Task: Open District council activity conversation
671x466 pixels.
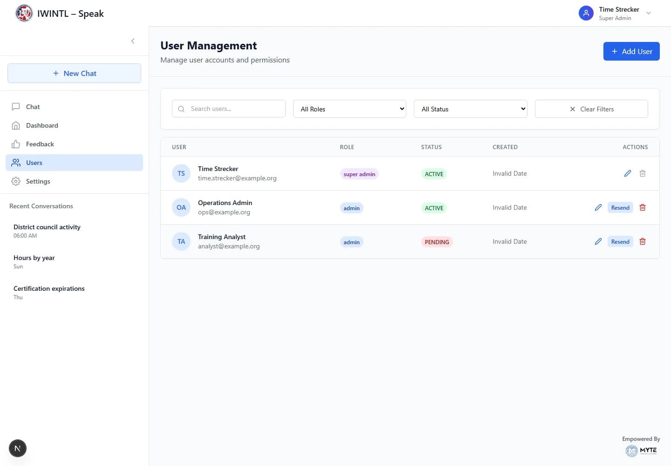Action: [74, 231]
